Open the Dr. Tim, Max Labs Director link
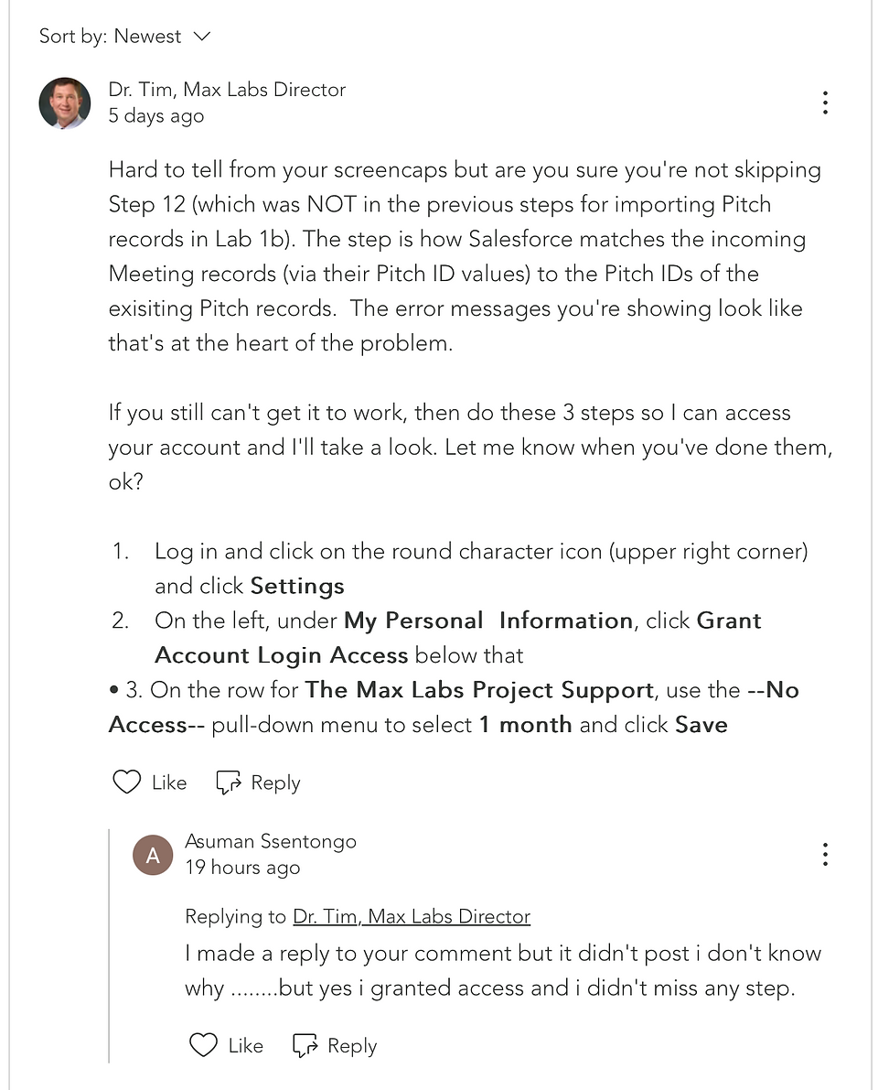 [412, 916]
